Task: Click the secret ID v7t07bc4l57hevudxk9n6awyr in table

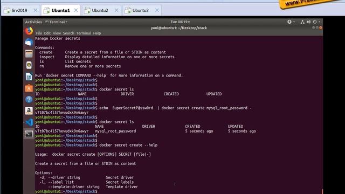Action: (62, 131)
